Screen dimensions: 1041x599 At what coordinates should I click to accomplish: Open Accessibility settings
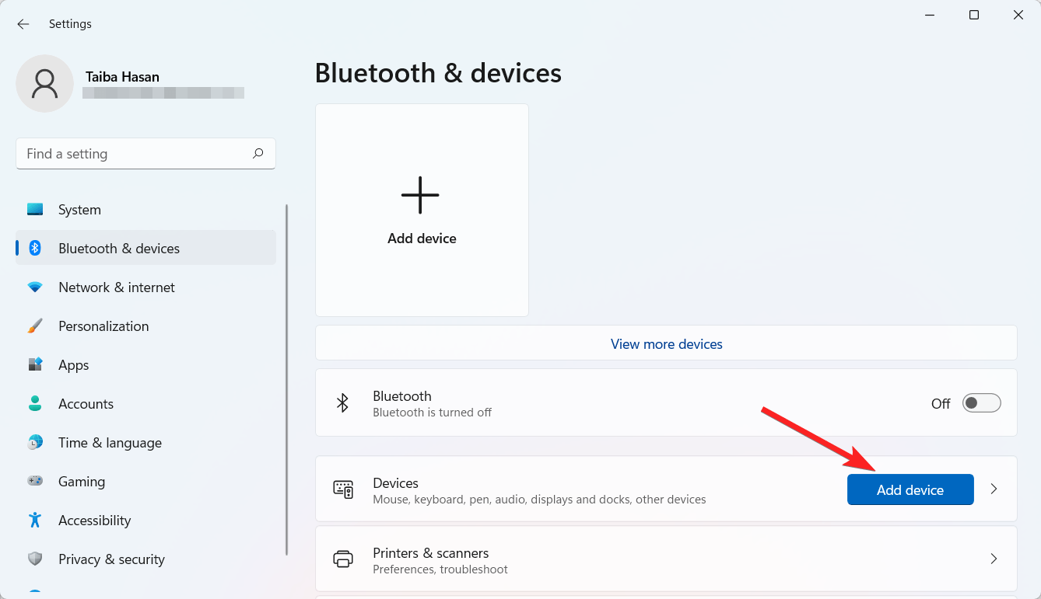[x=145, y=521]
